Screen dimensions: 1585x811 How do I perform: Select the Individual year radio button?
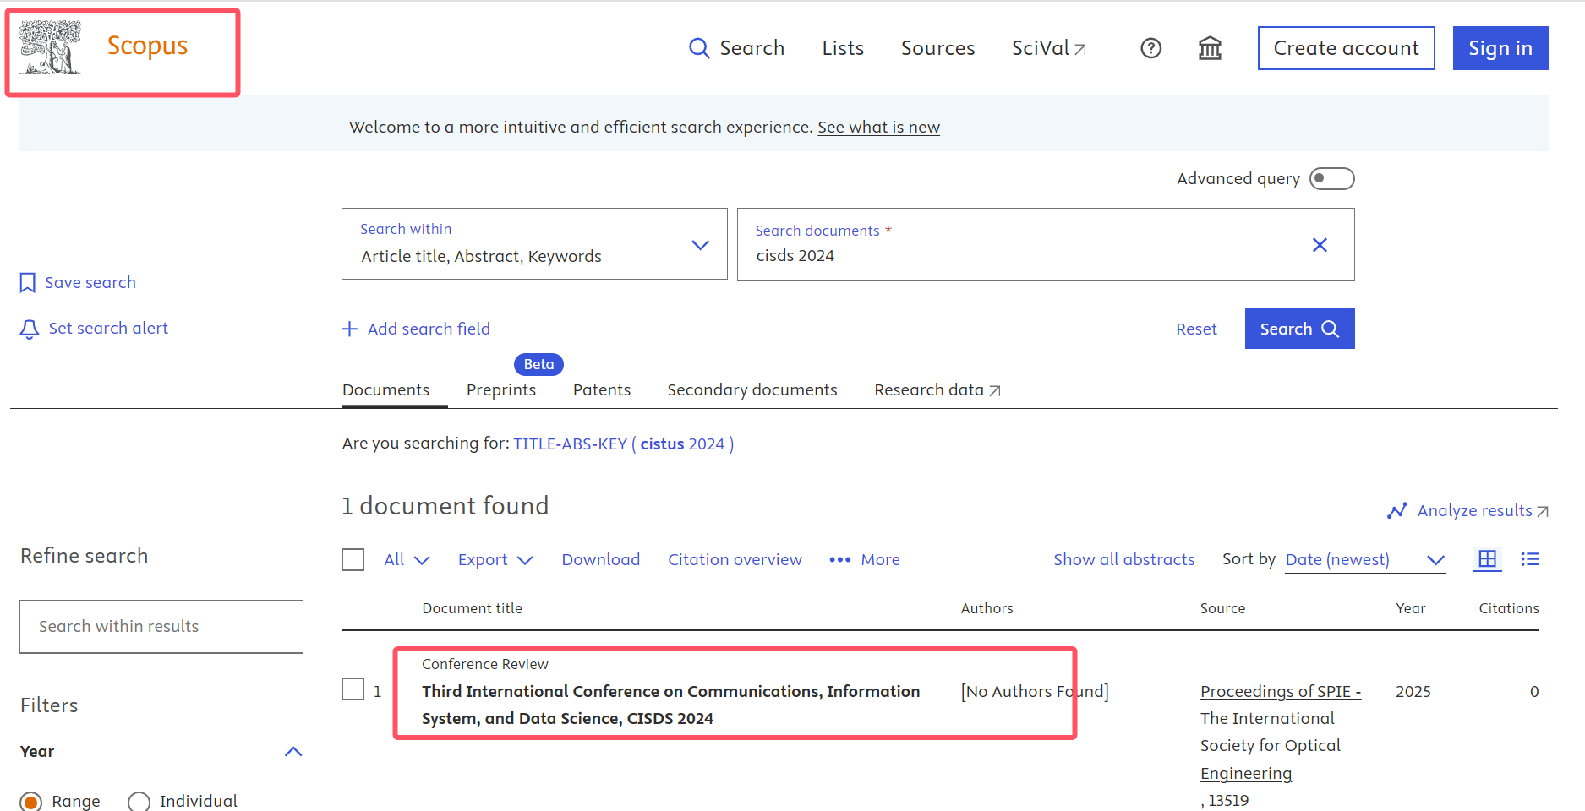coord(139,802)
